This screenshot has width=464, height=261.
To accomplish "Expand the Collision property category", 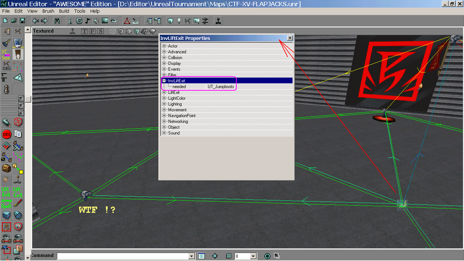I will [x=164, y=58].
